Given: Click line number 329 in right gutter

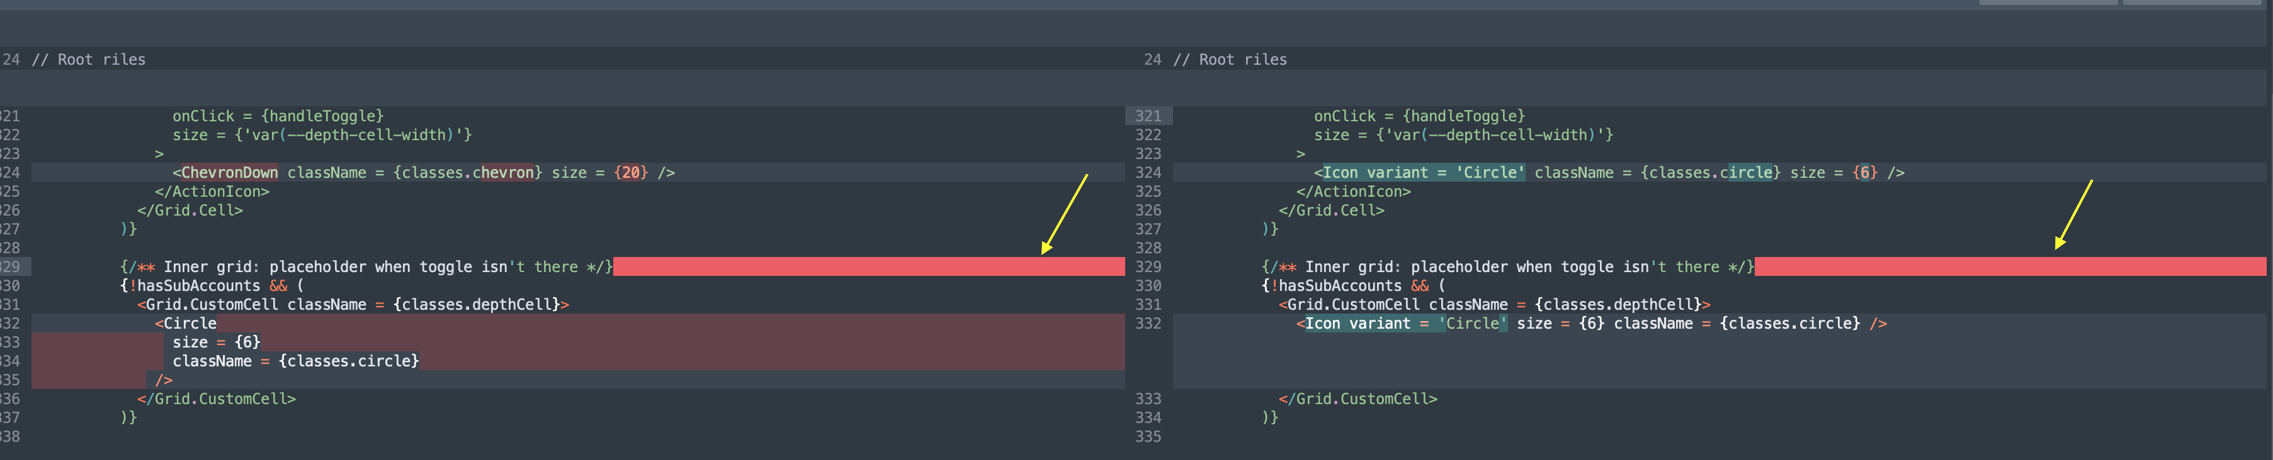Looking at the screenshot, I should (x=1148, y=267).
